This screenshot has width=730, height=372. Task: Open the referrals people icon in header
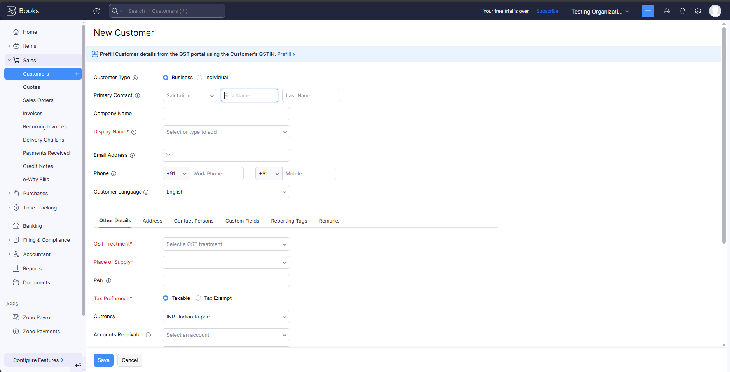pos(667,11)
